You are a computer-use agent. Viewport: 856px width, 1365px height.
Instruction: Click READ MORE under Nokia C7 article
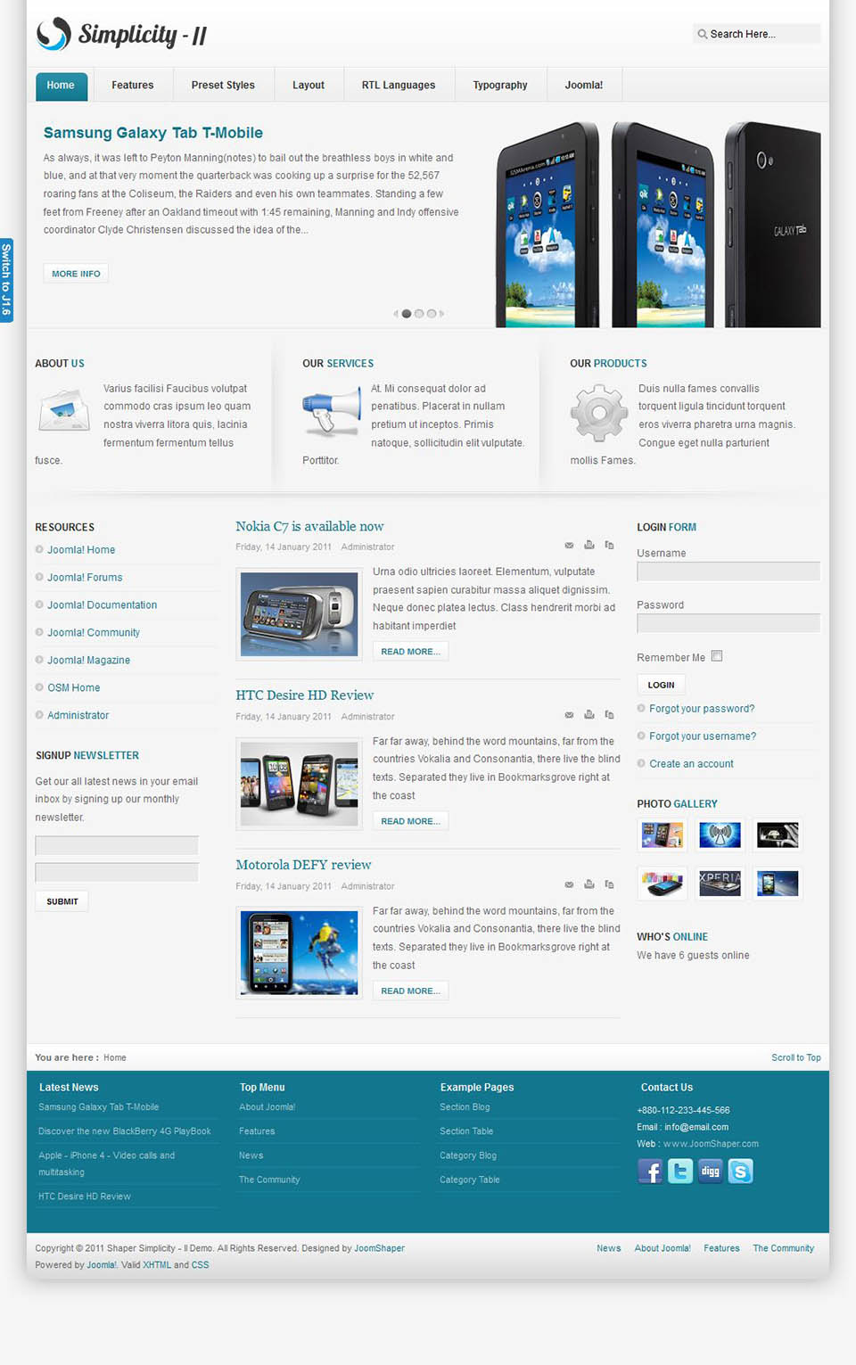(x=410, y=652)
